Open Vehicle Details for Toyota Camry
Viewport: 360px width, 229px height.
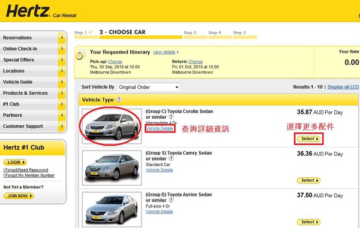[x=160, y=170]
